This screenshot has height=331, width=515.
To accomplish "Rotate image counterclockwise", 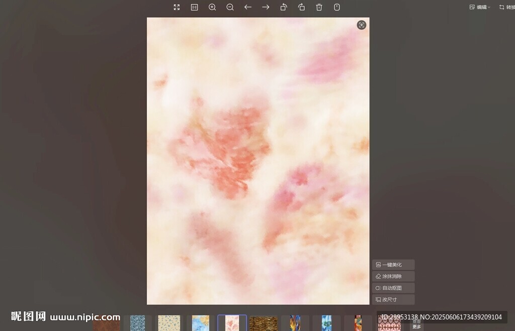I will [x=284, y=7].
